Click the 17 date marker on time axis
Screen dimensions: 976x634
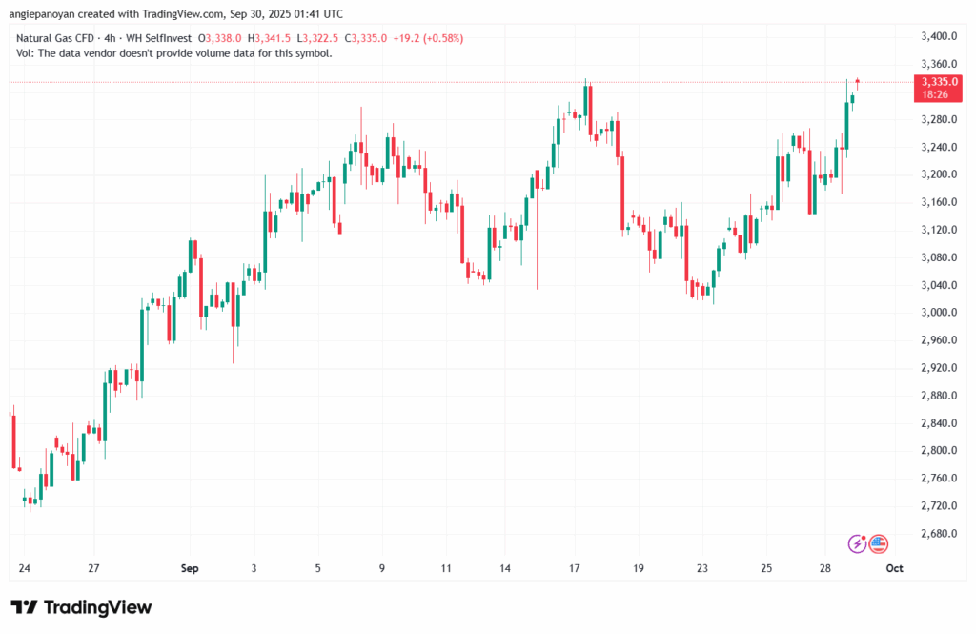(575, 568)
